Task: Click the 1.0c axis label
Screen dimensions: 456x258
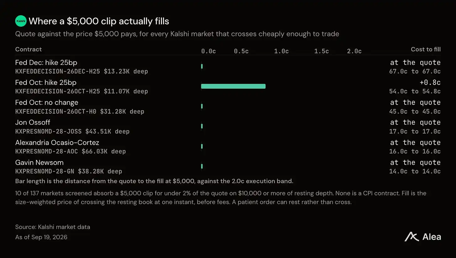Action: [x=281, y=51]
